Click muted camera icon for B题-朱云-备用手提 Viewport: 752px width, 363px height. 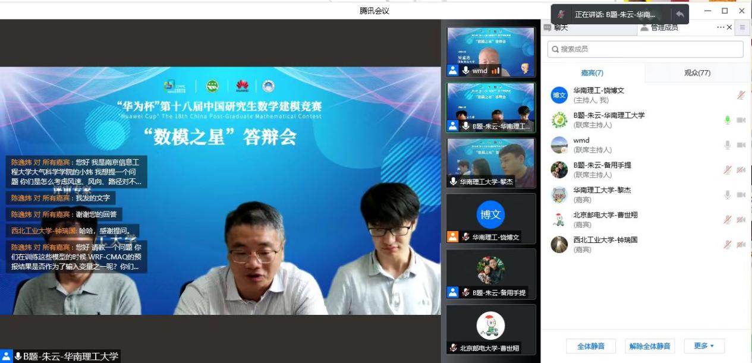tap(741, 170)
